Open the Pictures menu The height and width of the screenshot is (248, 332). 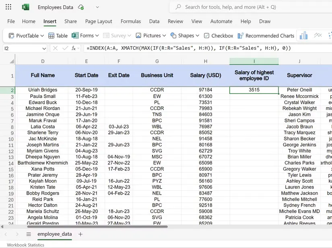coord(151,35)
